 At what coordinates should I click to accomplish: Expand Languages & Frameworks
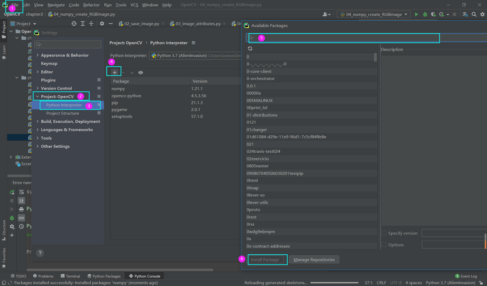coord(38,129)
